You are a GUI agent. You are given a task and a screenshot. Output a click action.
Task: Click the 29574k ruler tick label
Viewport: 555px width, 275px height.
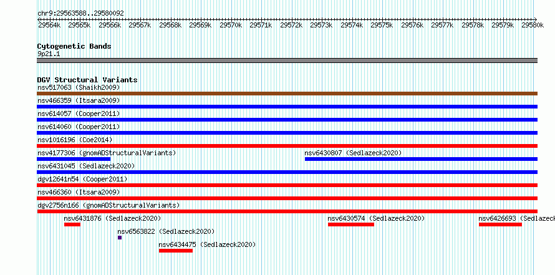(352, 25)
